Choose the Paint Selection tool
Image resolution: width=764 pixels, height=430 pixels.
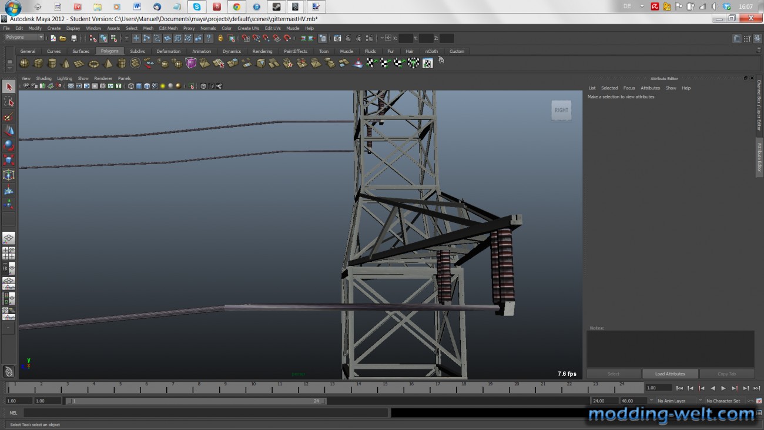(9, 116)
